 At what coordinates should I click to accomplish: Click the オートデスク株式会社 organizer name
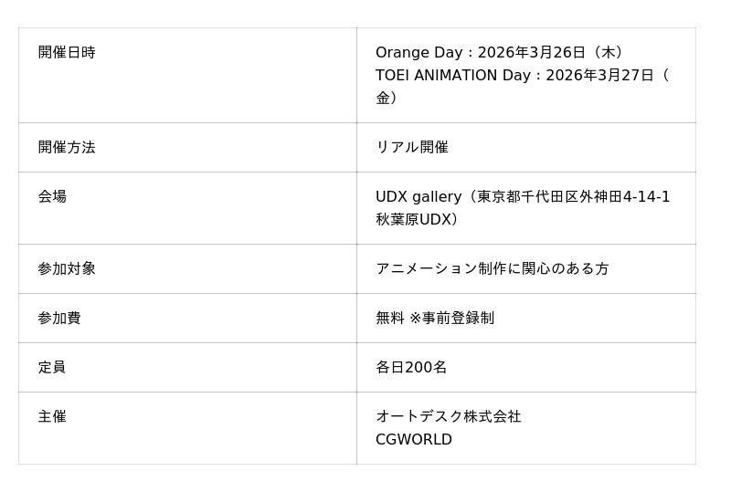[x=449, y=417]
